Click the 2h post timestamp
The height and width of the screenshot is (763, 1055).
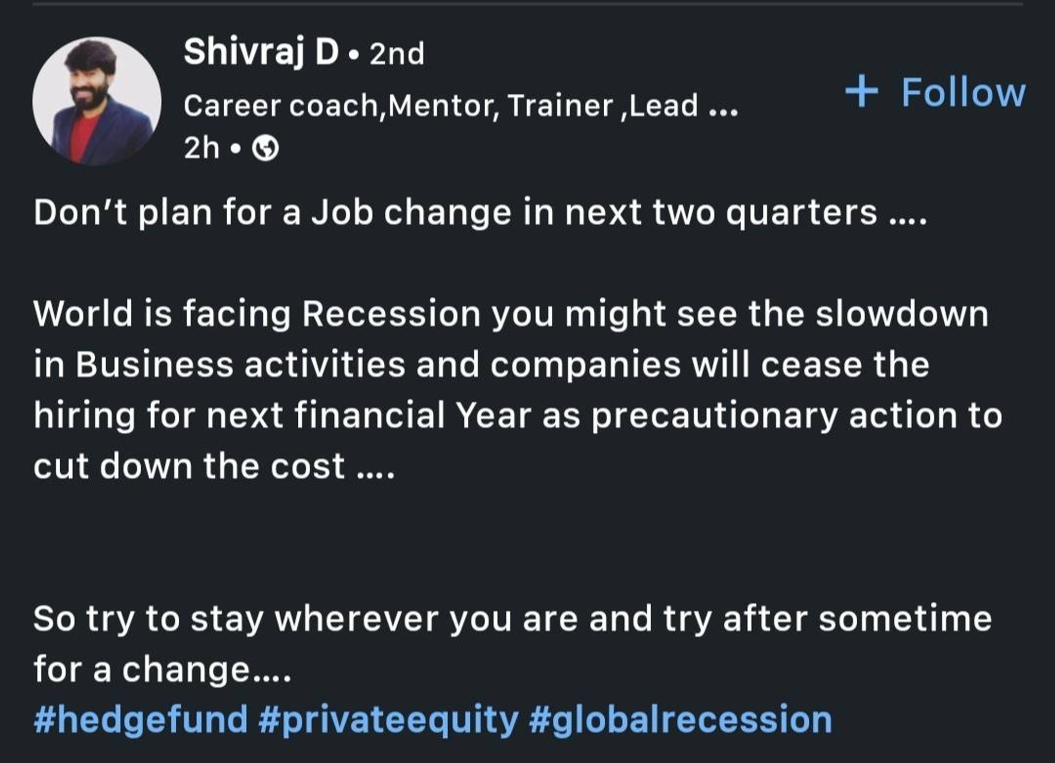click(x=201, y=148)
